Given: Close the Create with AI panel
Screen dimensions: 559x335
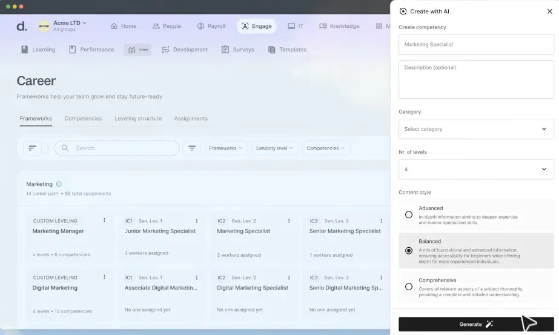Looking at the screenshot, I should (x=550, y=12).
